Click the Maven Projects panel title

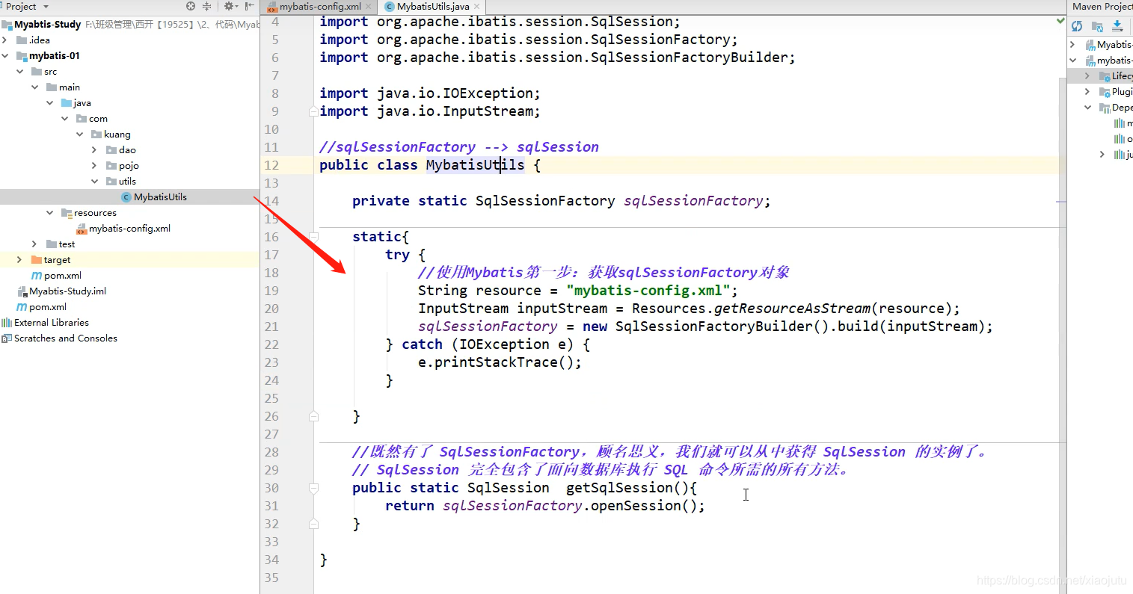click(x=1102, y=7)
